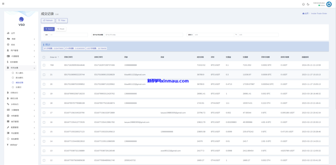Click the 主页 home icon in the breadcrumb
The image size is (336, 165).
303,13
